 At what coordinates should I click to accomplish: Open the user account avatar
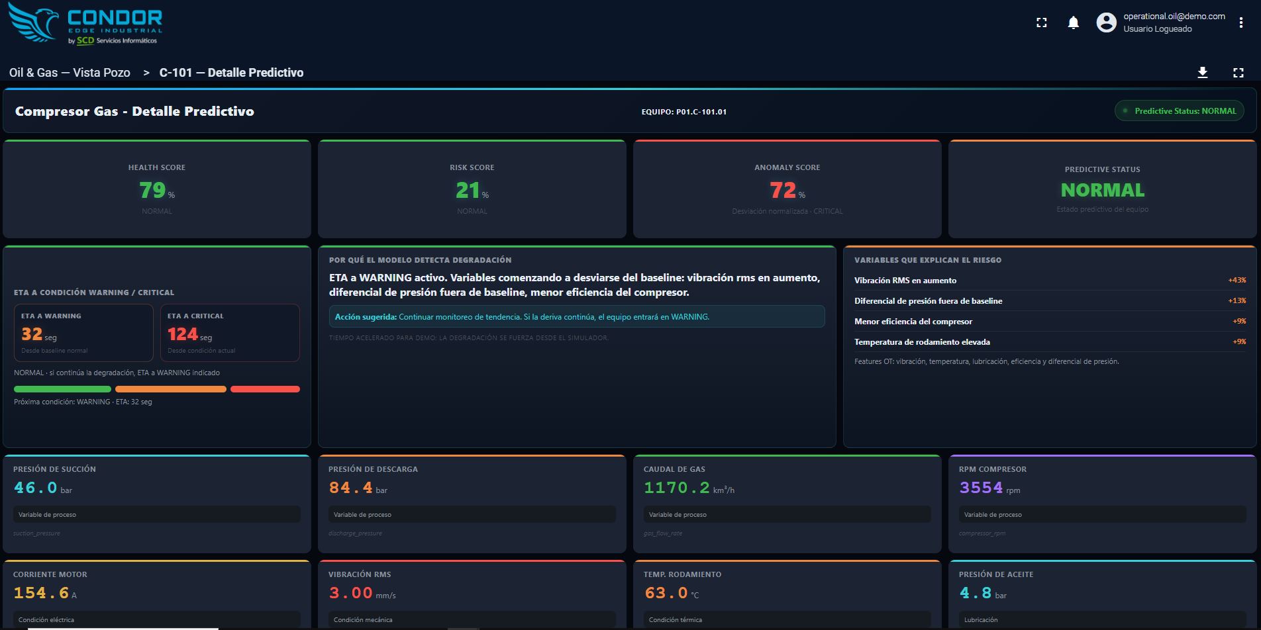[1106, 22]
